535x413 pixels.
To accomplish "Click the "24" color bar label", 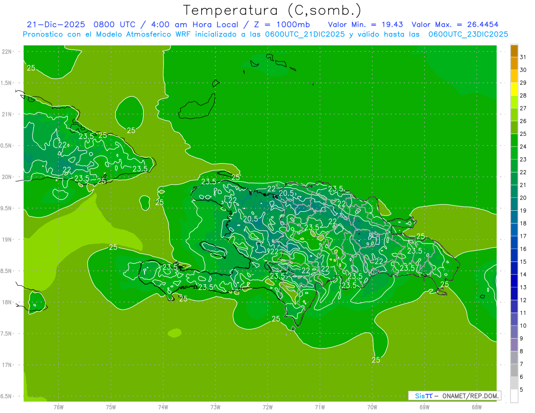I will tap(524, 147).
